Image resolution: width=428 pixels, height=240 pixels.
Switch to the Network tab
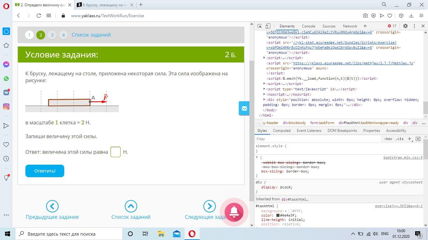[350, 26]
